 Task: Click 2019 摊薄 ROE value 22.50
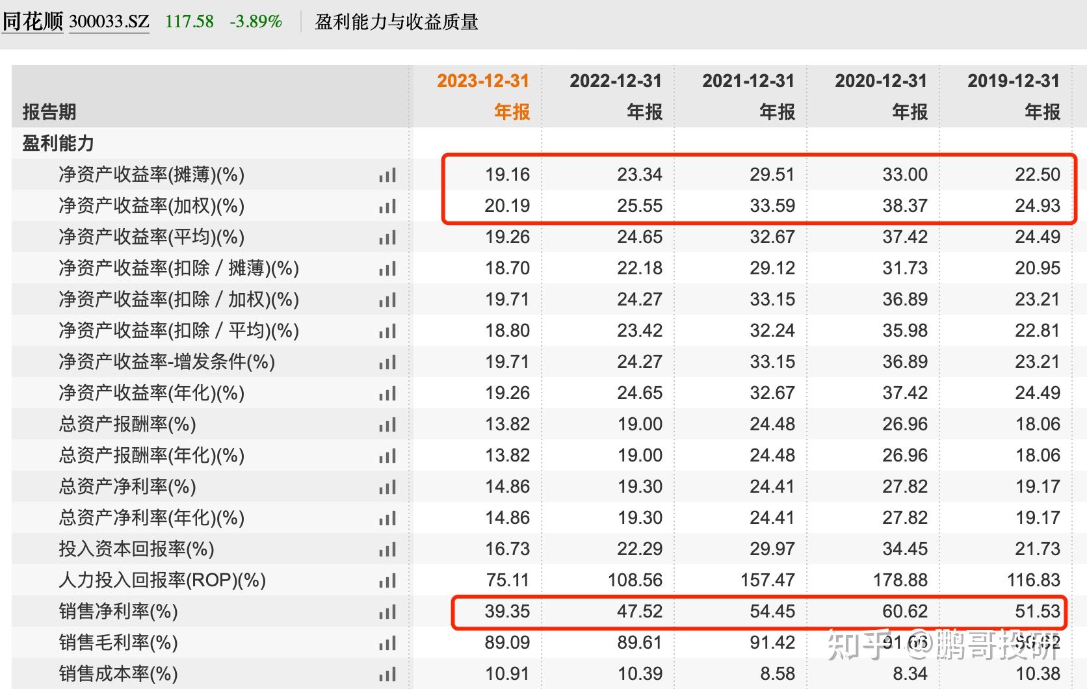point(1038,175)
